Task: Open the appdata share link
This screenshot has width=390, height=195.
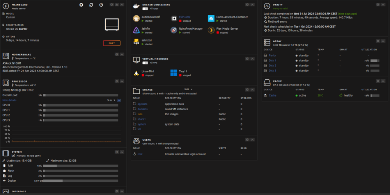Action: pyautogui.click(x=142, y=104)
